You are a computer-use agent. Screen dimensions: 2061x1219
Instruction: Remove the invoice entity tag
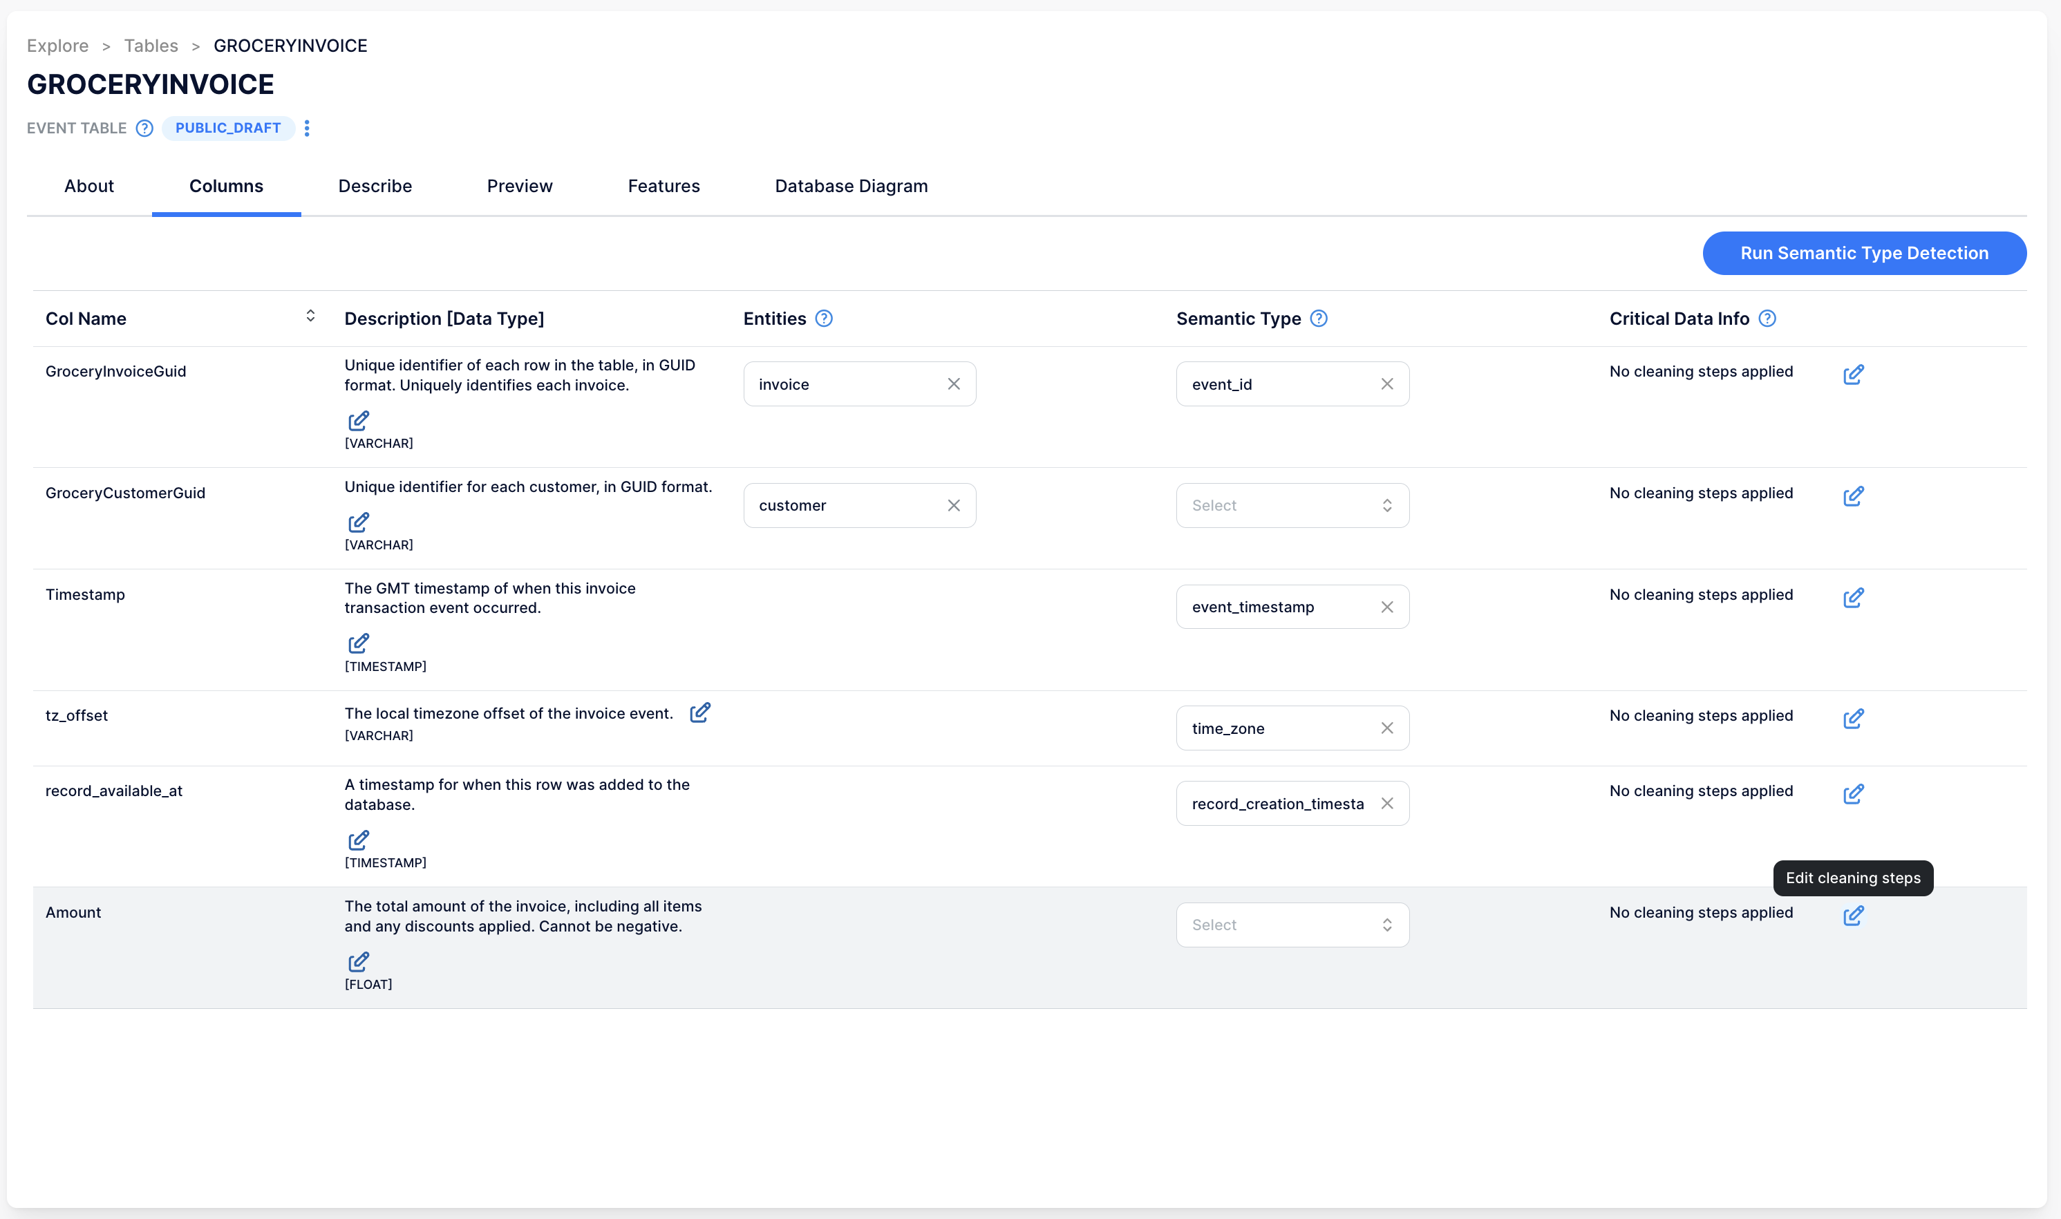[x=954, y=383]
